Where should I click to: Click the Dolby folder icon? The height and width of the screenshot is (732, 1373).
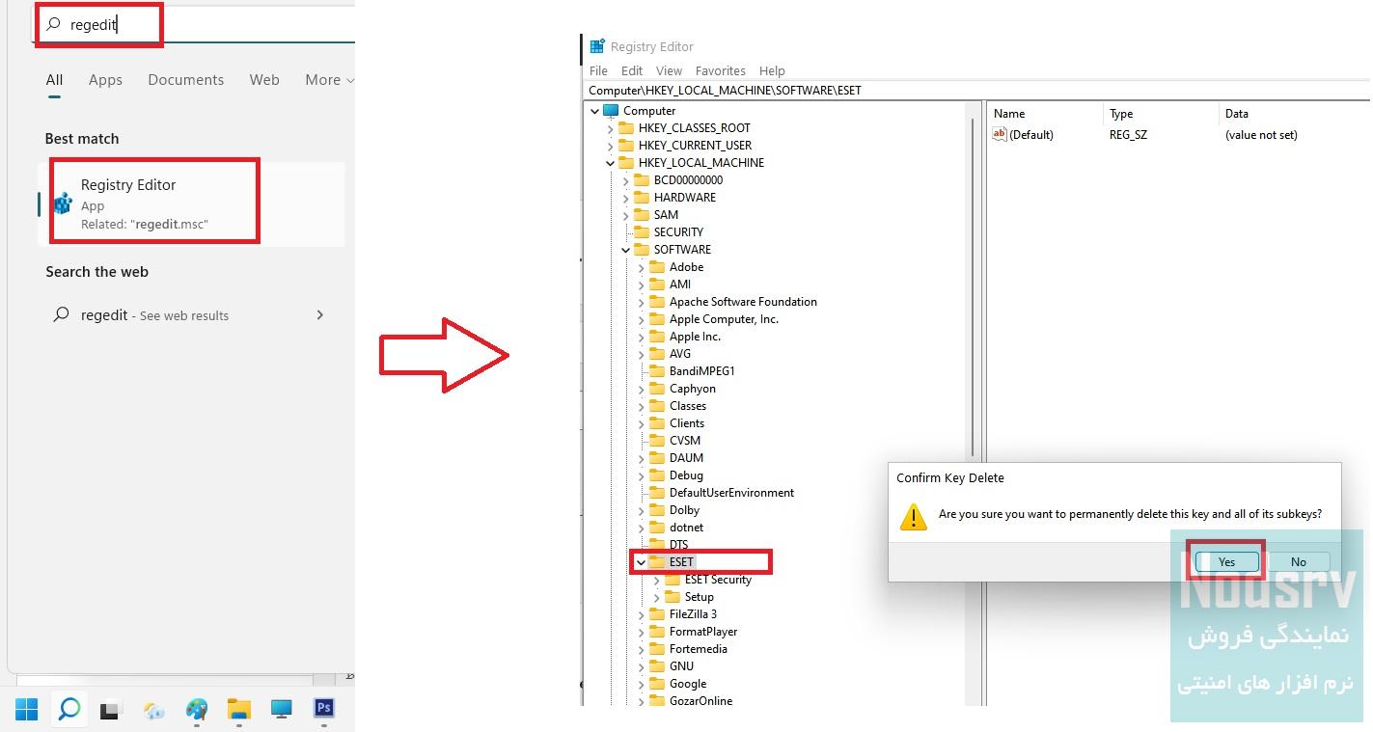click(x=657, y=510)
